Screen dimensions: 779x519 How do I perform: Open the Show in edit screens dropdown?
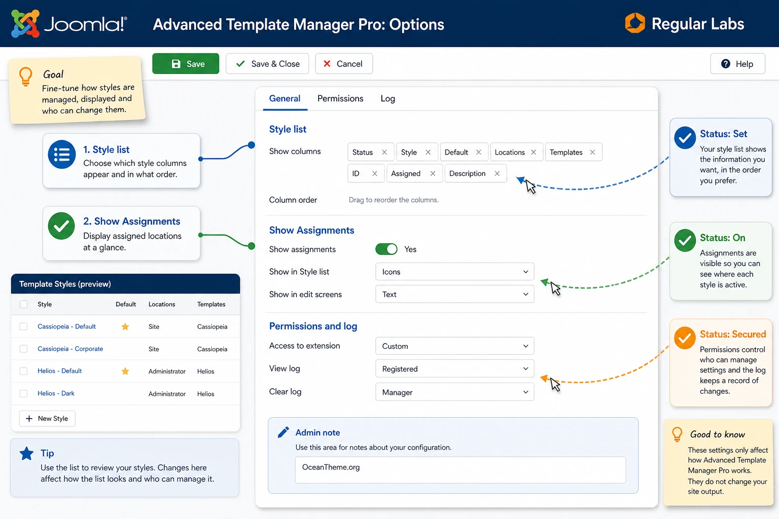pos(455,294)
